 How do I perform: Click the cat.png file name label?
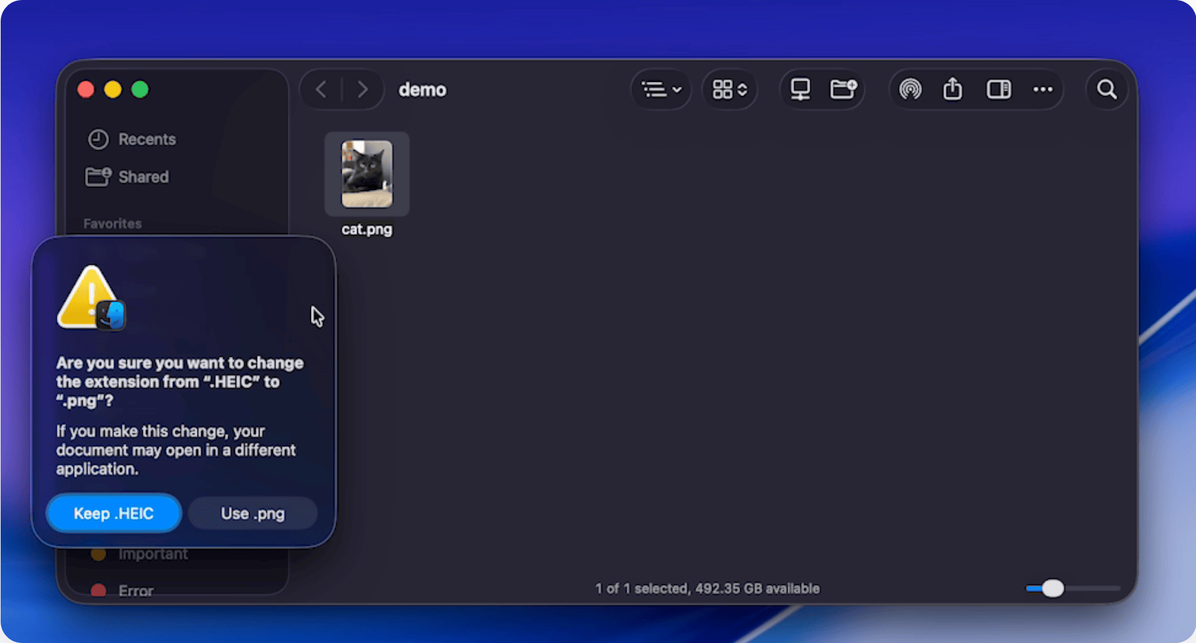[367, 229]
